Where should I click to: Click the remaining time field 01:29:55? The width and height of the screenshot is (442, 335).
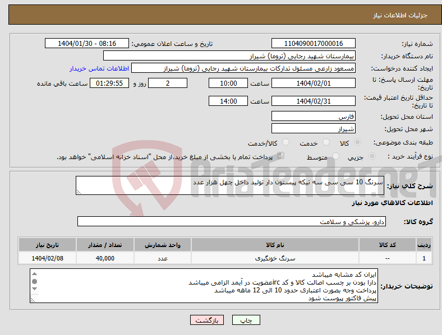pos(109,83)
